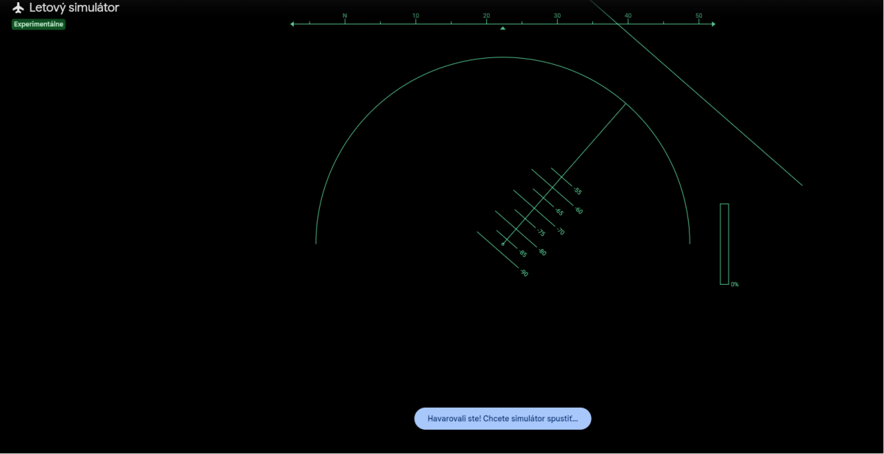Click the left arrow on heading tape

pyautogui.click(x=292, y=24)
